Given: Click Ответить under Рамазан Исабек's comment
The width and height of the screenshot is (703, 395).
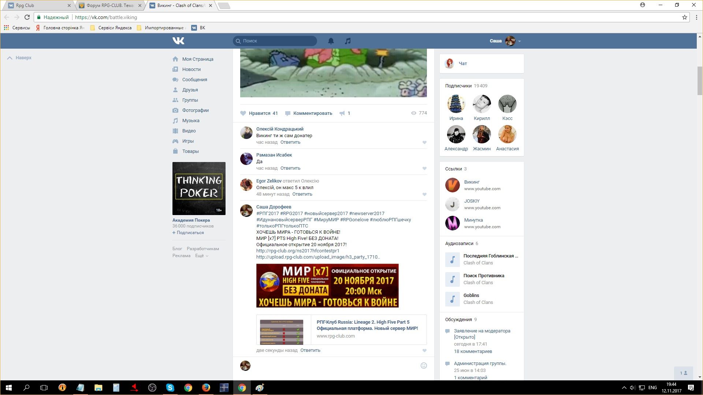Looking at the screenshot, I should point(290,168).
